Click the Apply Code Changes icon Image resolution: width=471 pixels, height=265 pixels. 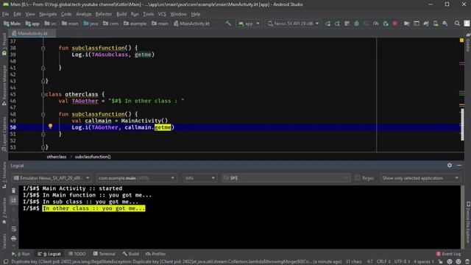[347, 24]
